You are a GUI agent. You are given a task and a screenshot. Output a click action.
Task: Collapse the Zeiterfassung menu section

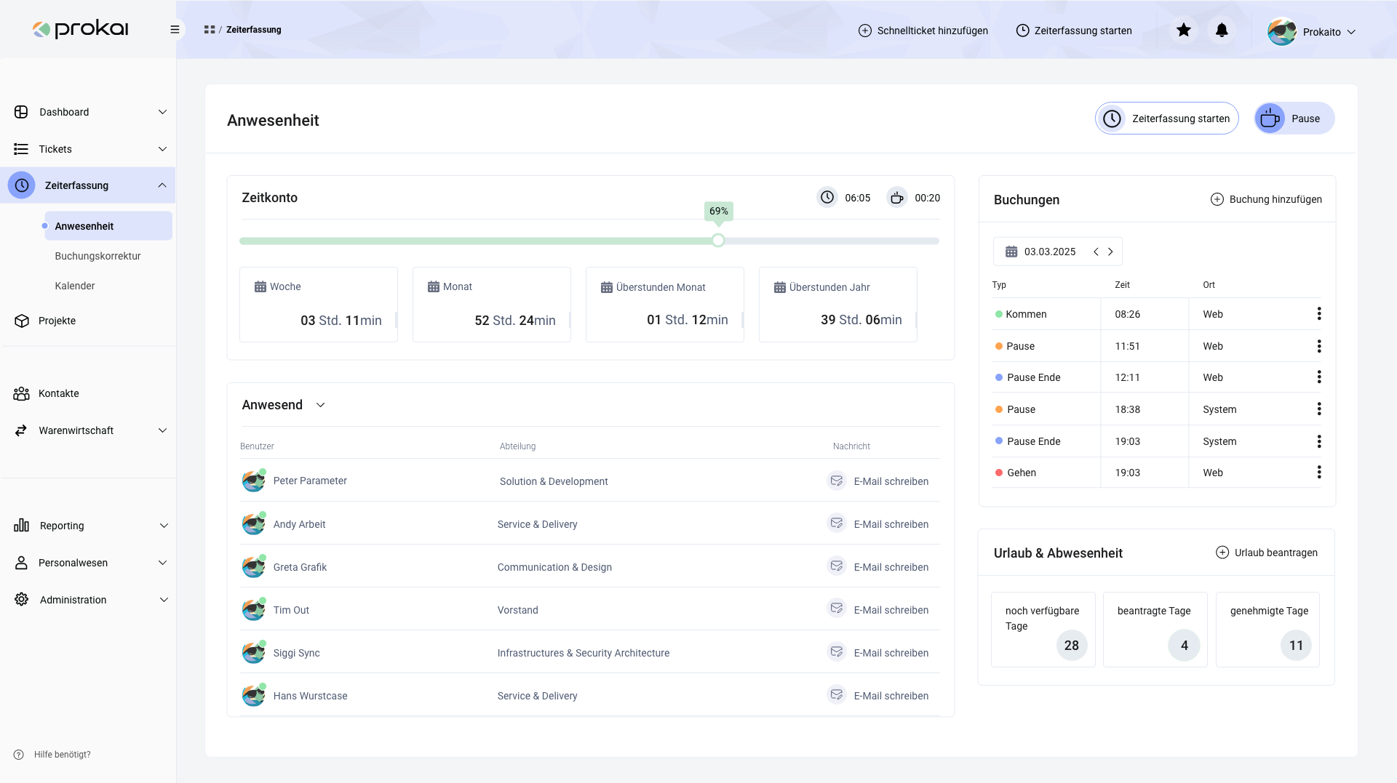point(163,185)
